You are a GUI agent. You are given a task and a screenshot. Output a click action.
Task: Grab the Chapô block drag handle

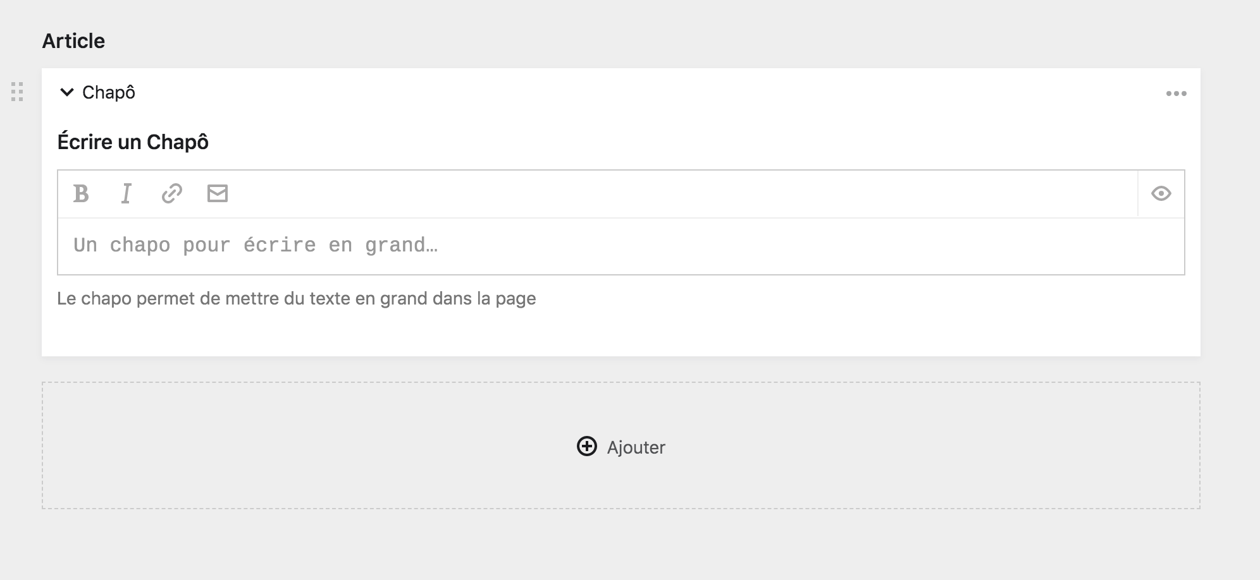[x=17, y=92]
